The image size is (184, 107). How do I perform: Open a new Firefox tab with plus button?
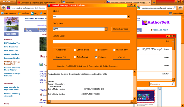click(x=154, y=2)
